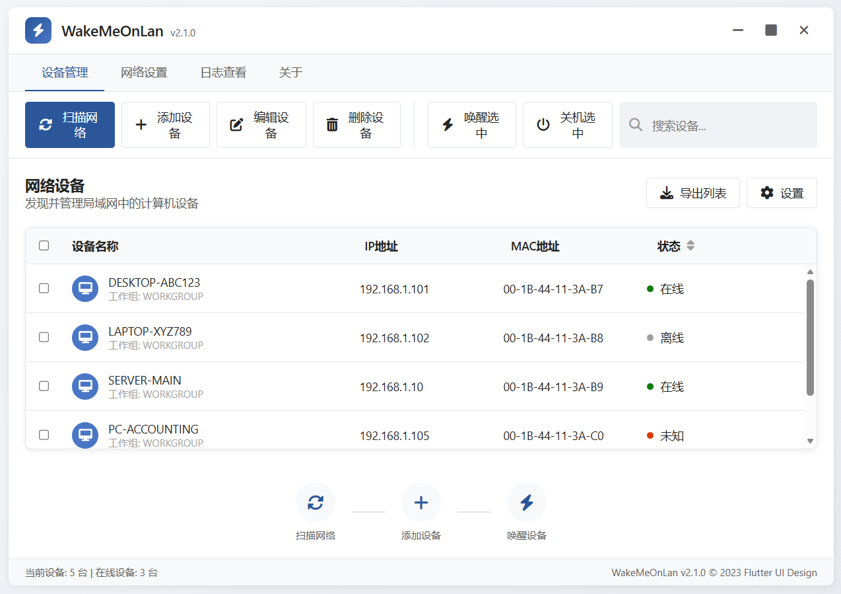The height and width of the screenshot is (594, 841).
Task: Click the DESKTOP-ABC123 device name
Action: pos(154,283)
